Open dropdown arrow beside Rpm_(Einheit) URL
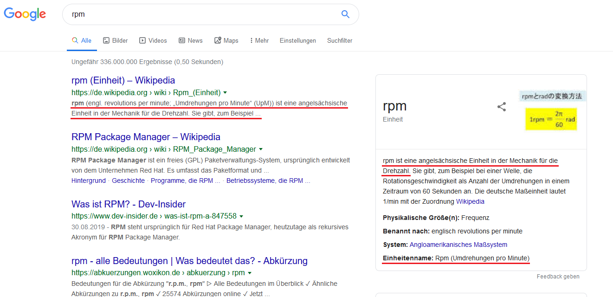The image size is (613, 297). [x=225, y=93]
